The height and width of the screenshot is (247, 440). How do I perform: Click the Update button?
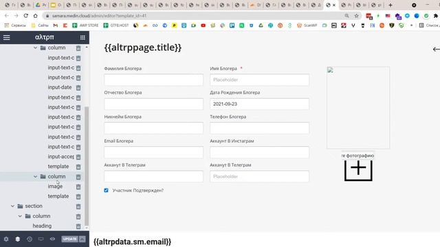(70, 239)
